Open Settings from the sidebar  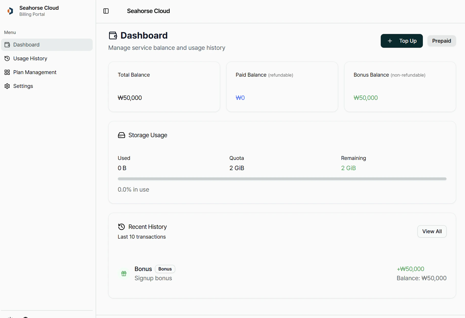click(x=47, y=86)
